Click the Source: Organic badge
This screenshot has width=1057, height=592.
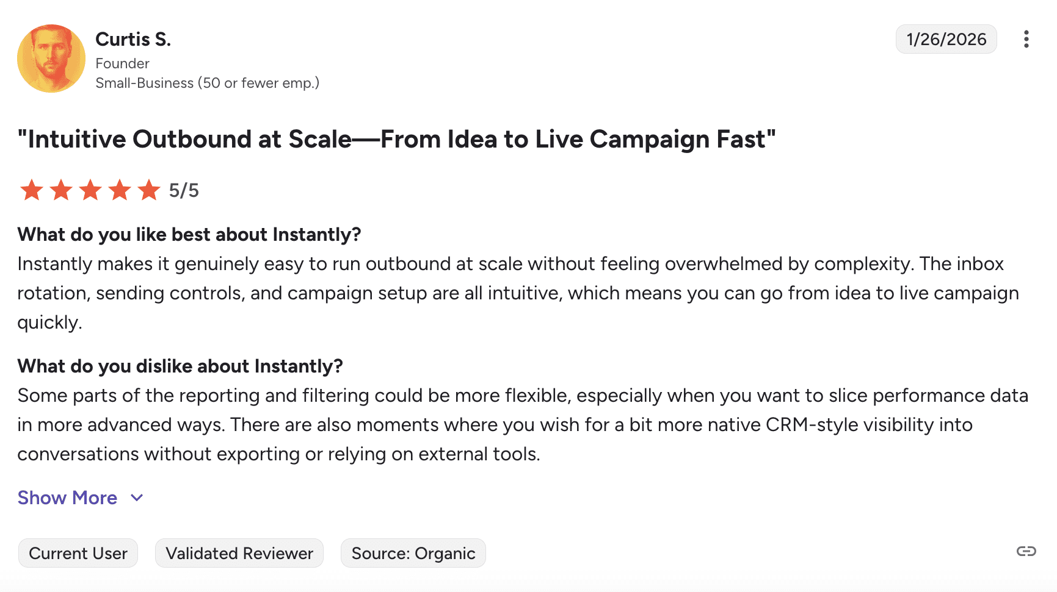click(x=413, y=553)
